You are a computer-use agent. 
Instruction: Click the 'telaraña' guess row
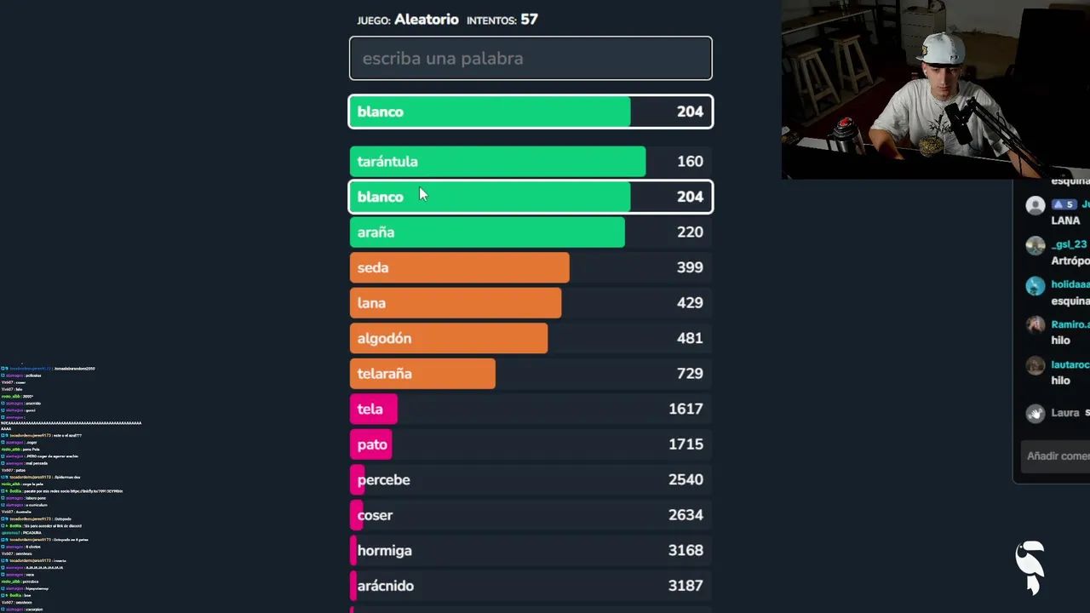click(531, 374)
